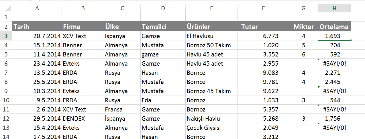Click the Miktar header cell
365x139 pixels.
pyautogui.click(x=303, y=27)
